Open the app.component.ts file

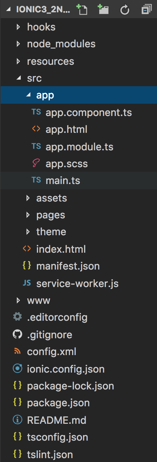tap(89, 113)
